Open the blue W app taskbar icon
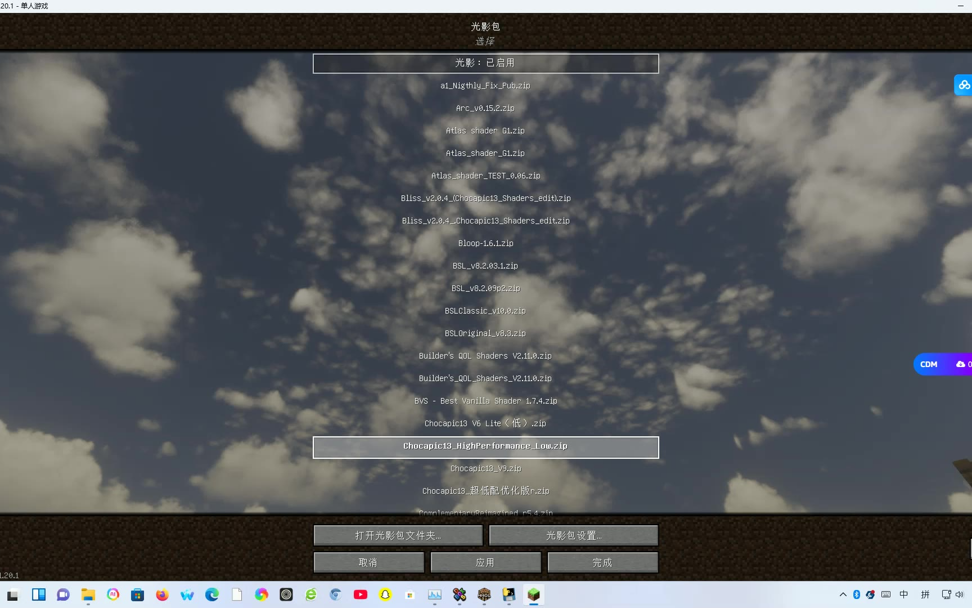This screenshot has height=608, width=972. tap(187, 594)
